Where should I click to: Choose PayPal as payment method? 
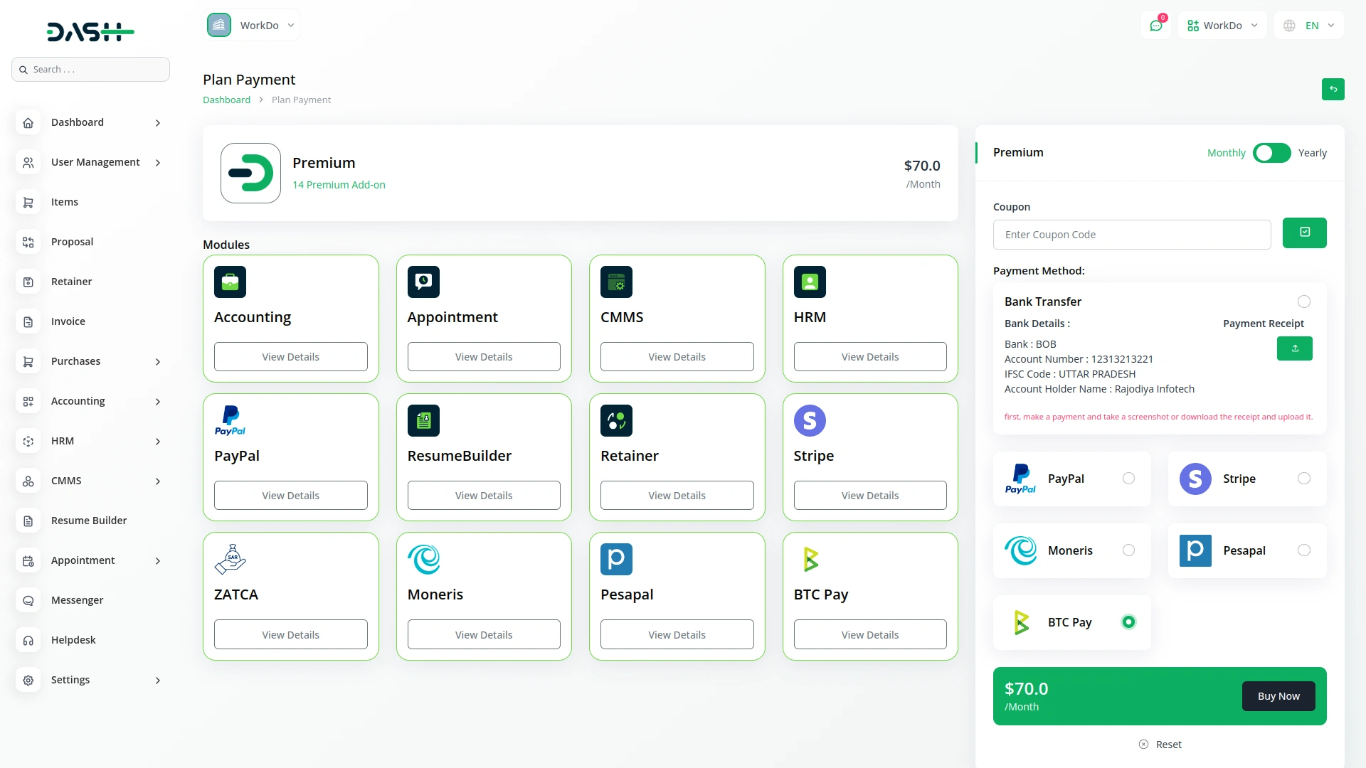(x=1129, y=479)
